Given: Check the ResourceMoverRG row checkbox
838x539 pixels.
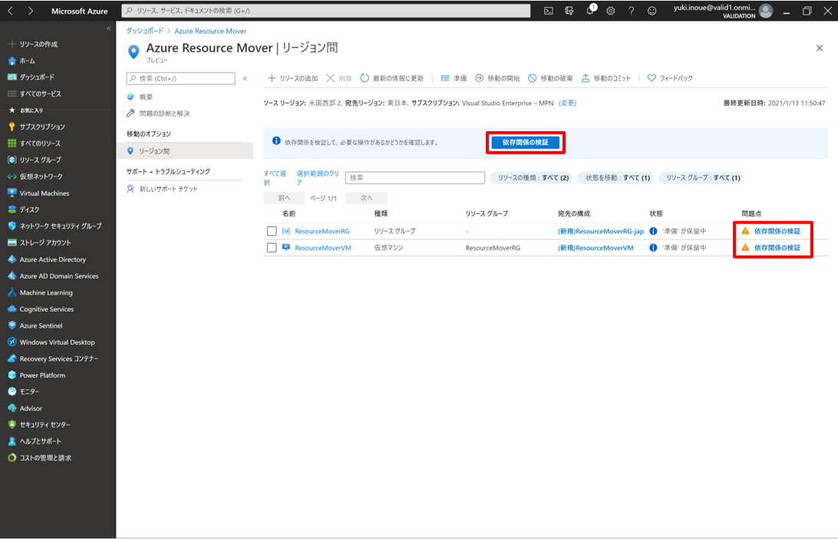Looking at the screenshot, I should 272,231.
